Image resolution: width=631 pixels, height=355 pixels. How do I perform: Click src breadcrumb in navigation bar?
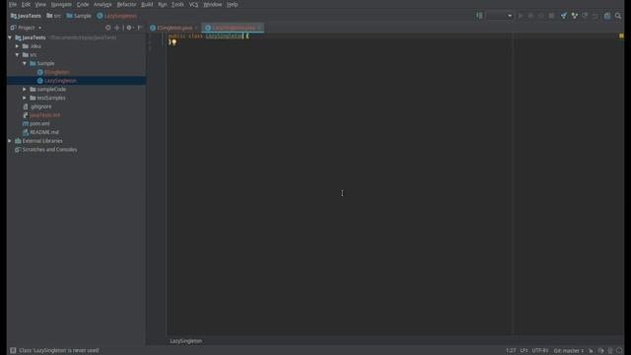point(53,16)
